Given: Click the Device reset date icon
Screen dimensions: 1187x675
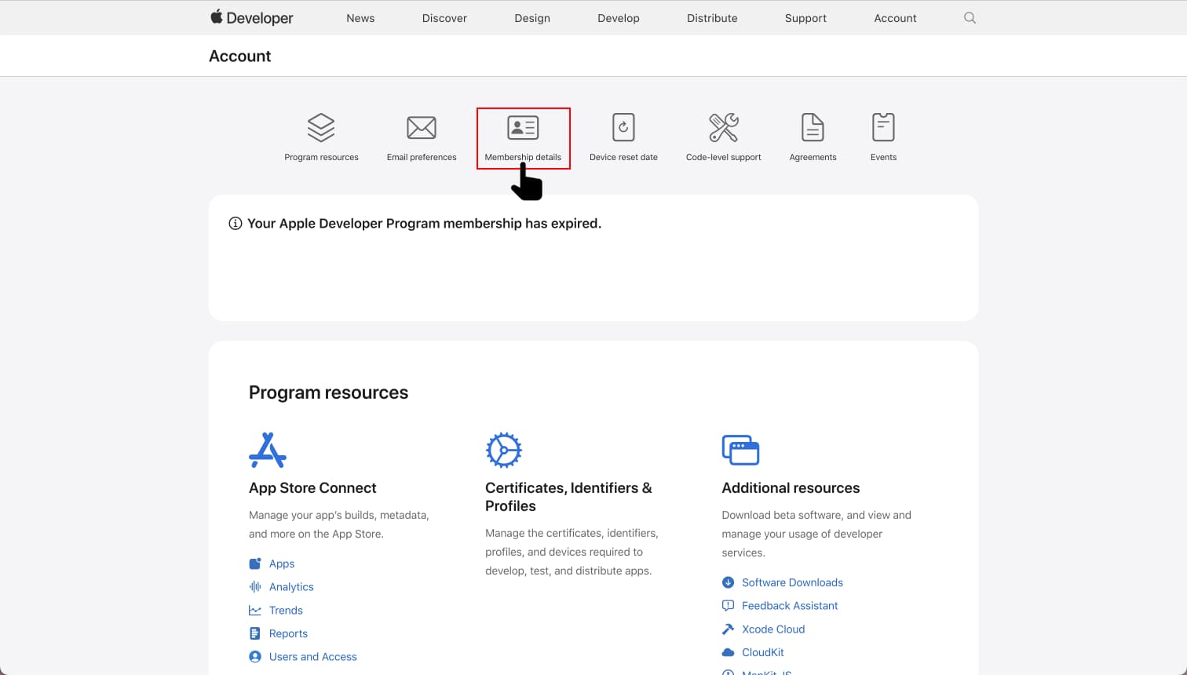Looking at the screenshot, I should tap(623, 126).
